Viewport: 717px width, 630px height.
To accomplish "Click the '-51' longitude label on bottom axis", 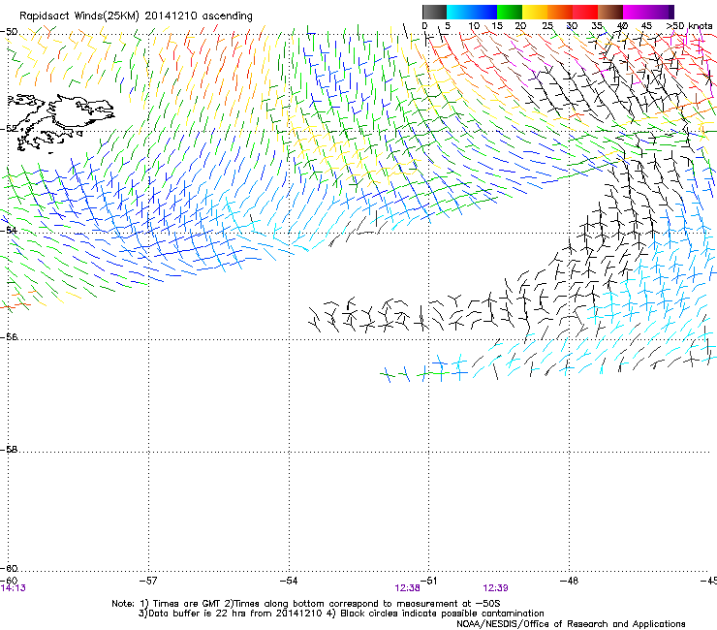I will [x=428, y=581].
